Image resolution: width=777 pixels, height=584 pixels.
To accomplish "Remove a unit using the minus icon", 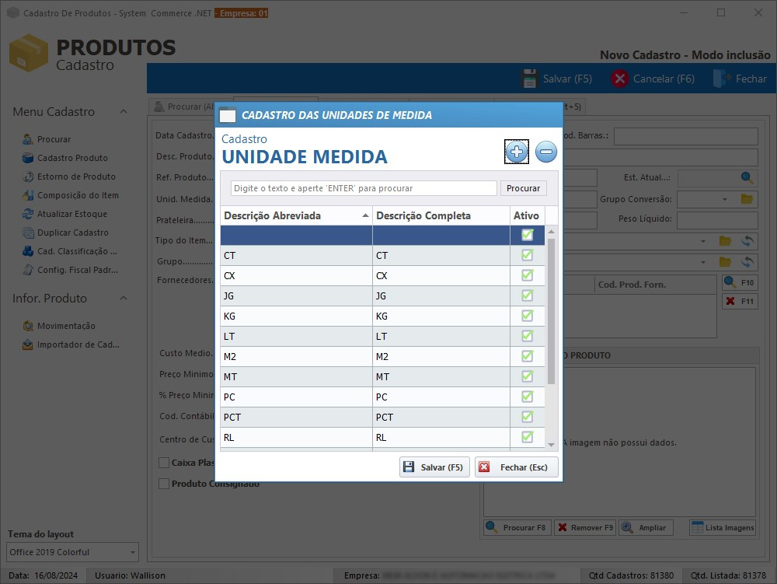I will (546, 152).
